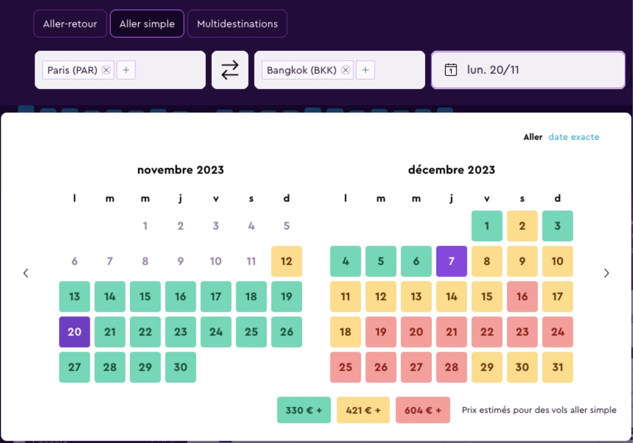
Task: Remove Bangkok (BKK) using its X icon
Action: click(x=345, y=70)
